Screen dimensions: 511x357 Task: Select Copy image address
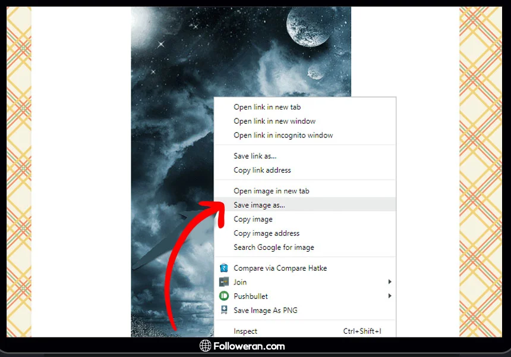click(266, 233)
